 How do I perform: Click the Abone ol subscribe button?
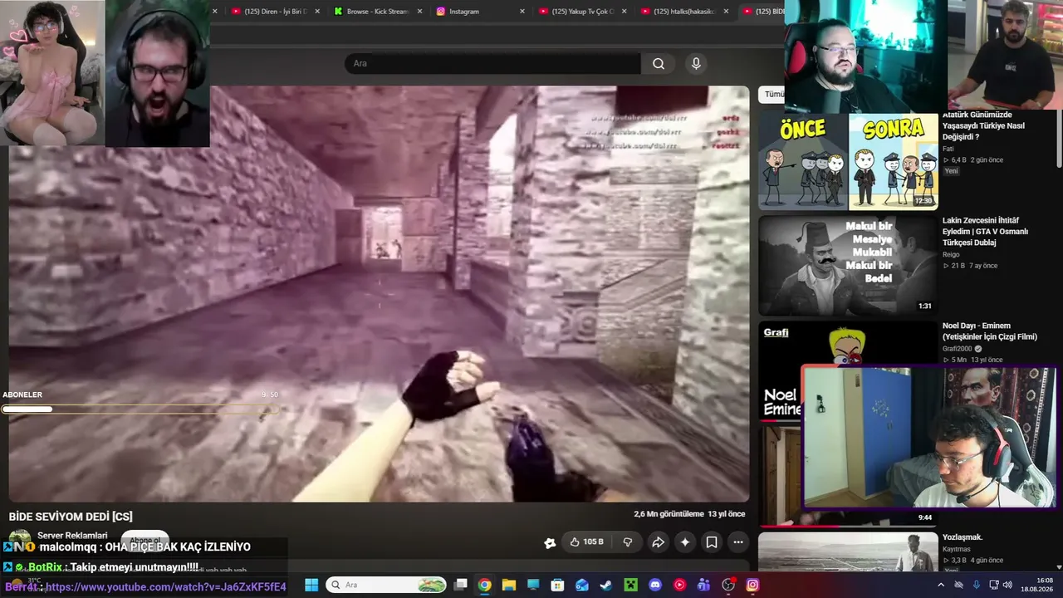tap(145, 541)
